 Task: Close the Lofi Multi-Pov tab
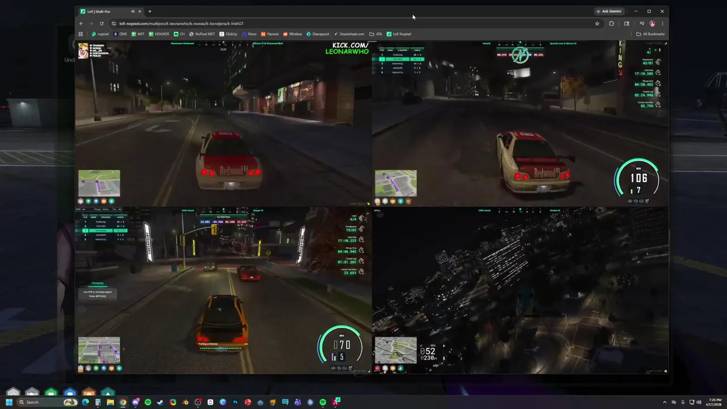pyautogui.click(x=140, y=11)
